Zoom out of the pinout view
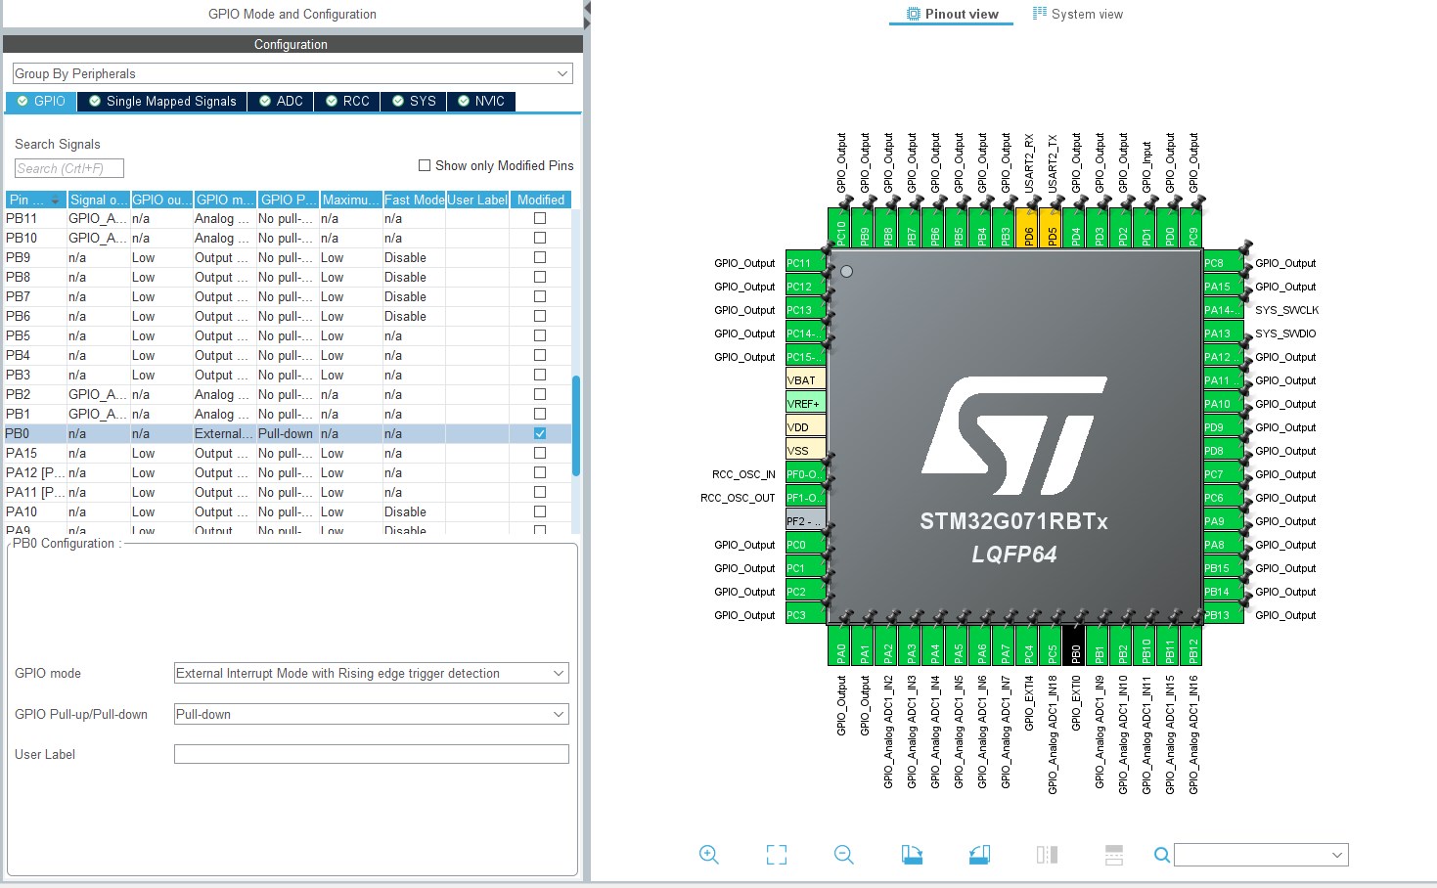Image resolution: width=1437 pixels, height=888 pixels. pos(844,855)
